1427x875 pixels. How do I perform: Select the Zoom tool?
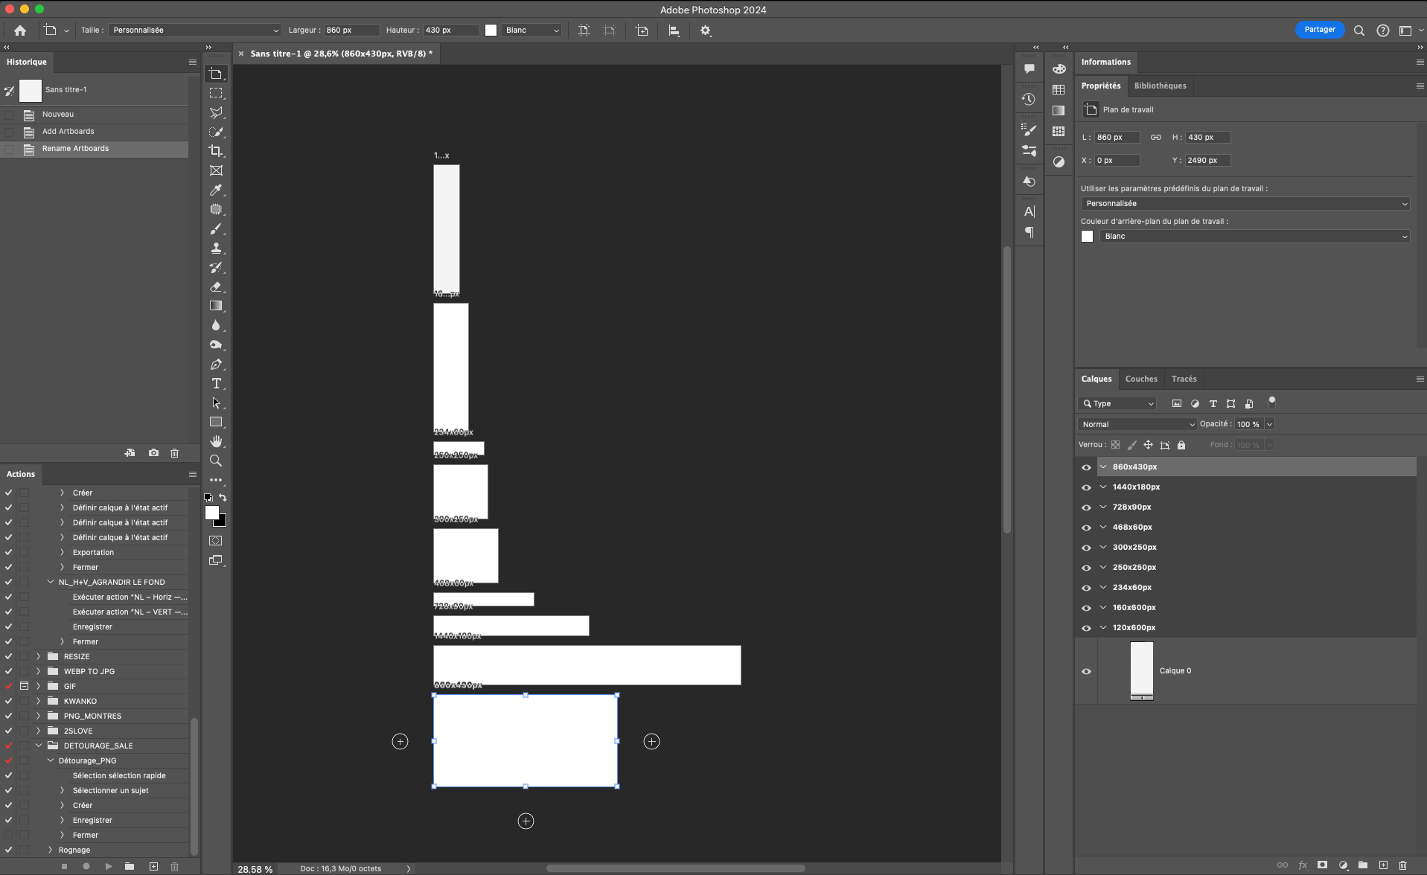pos(216,461)
